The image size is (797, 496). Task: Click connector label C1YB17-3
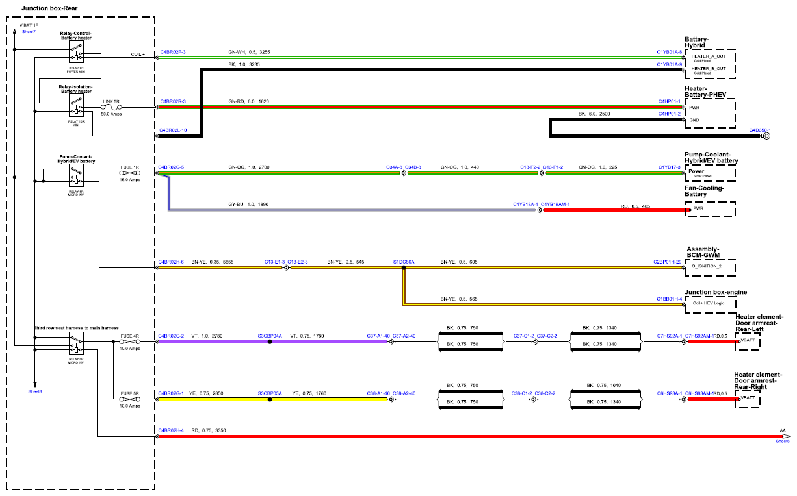point(669,167)
